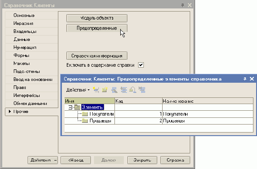Select the Прочее tab
The image size is (257, 169).
coord(32,112)
